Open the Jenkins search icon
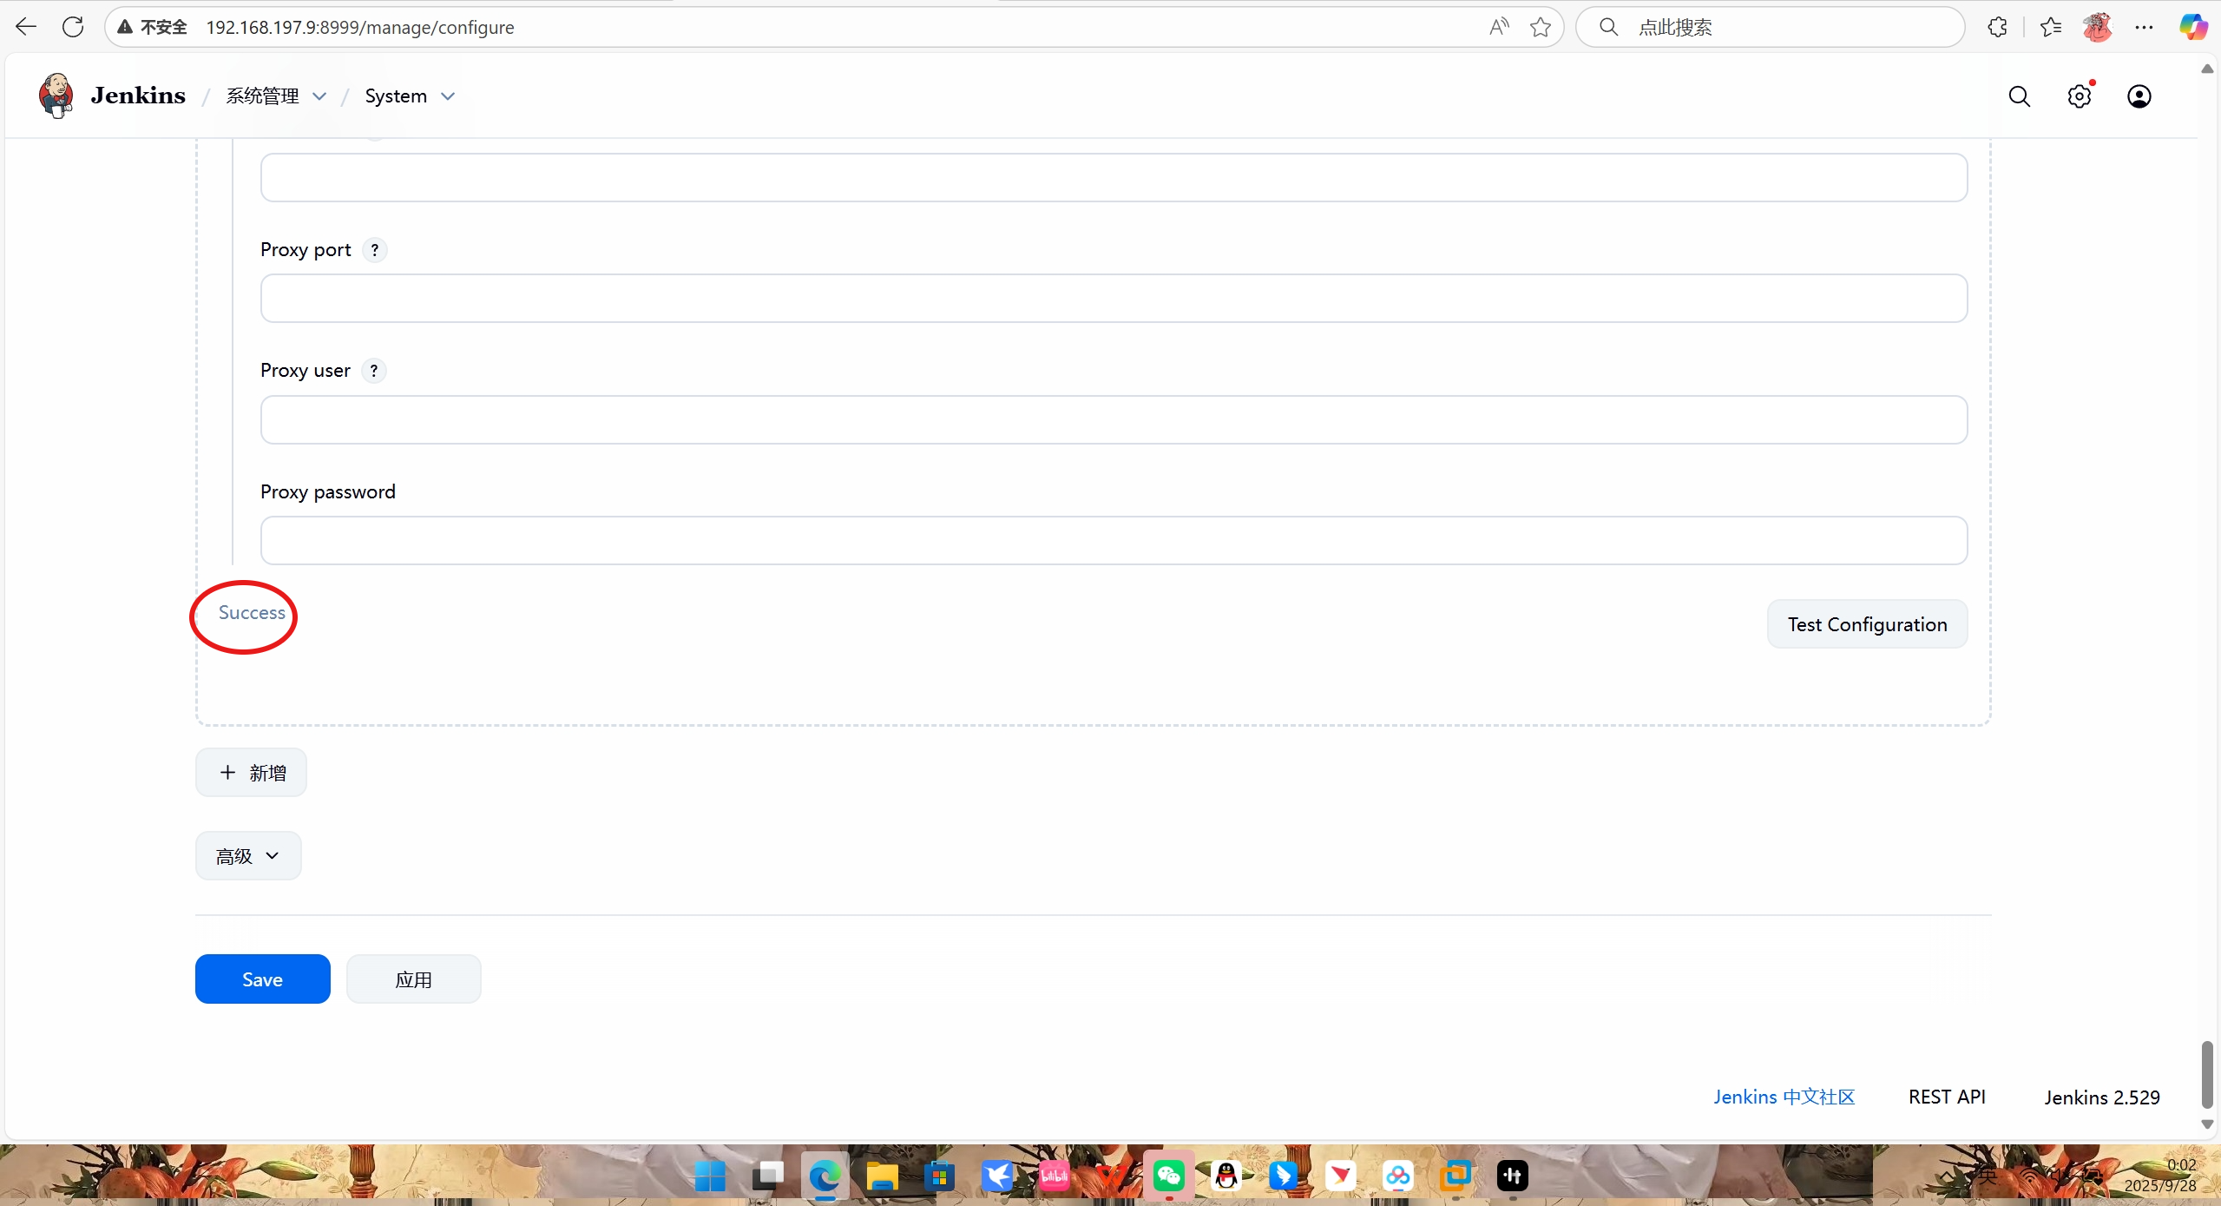The image size is (2221, 1206). [2019, 96]
